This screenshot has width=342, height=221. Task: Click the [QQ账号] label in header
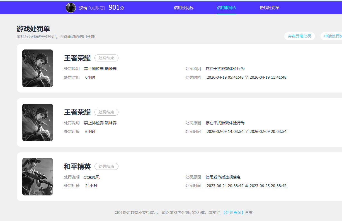tap(96, 8)
